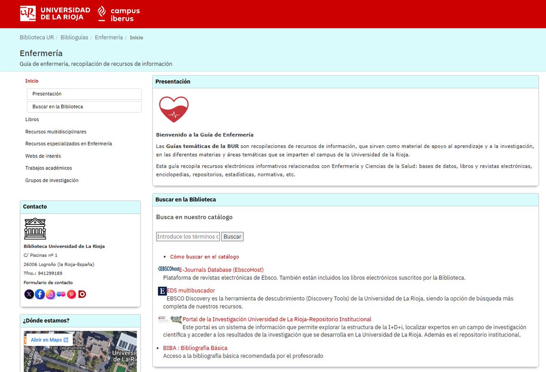
Task: Select the Libros sidebar section
Action: 32,119
